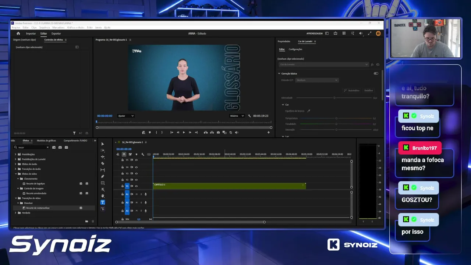
Task: Click the user profile avatar
Action: pos(378,33)
